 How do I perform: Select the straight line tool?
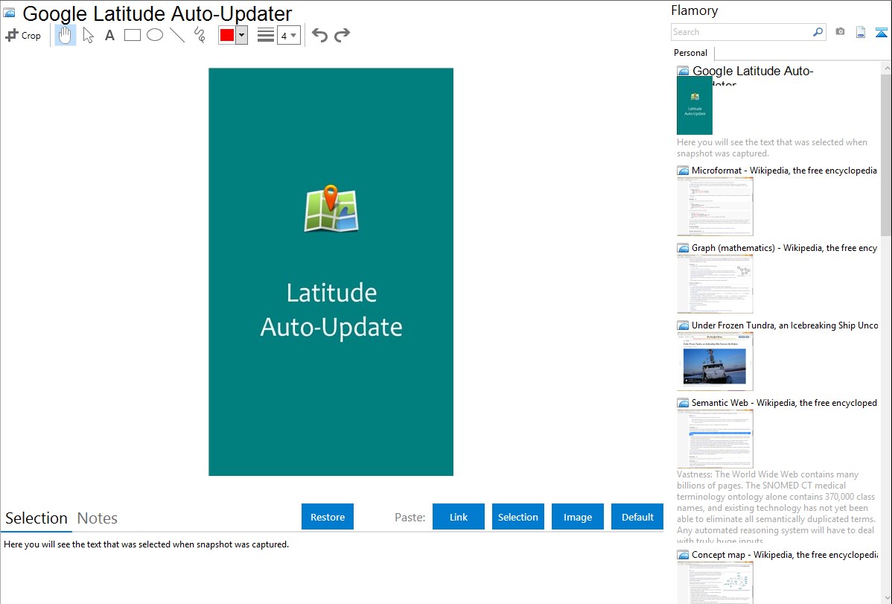point(177,35)
